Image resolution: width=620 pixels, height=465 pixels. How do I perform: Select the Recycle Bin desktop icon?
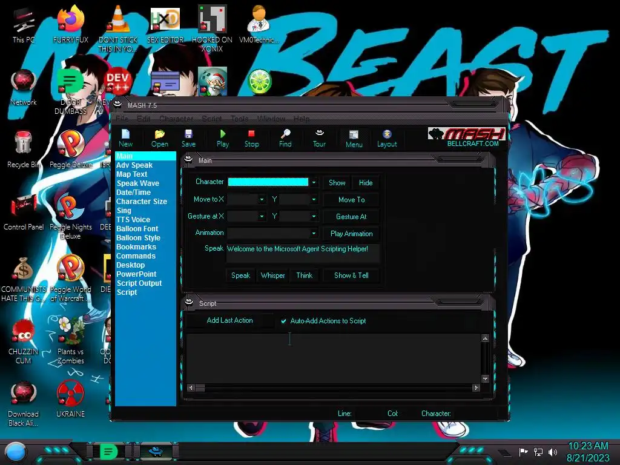coord(24,150)
